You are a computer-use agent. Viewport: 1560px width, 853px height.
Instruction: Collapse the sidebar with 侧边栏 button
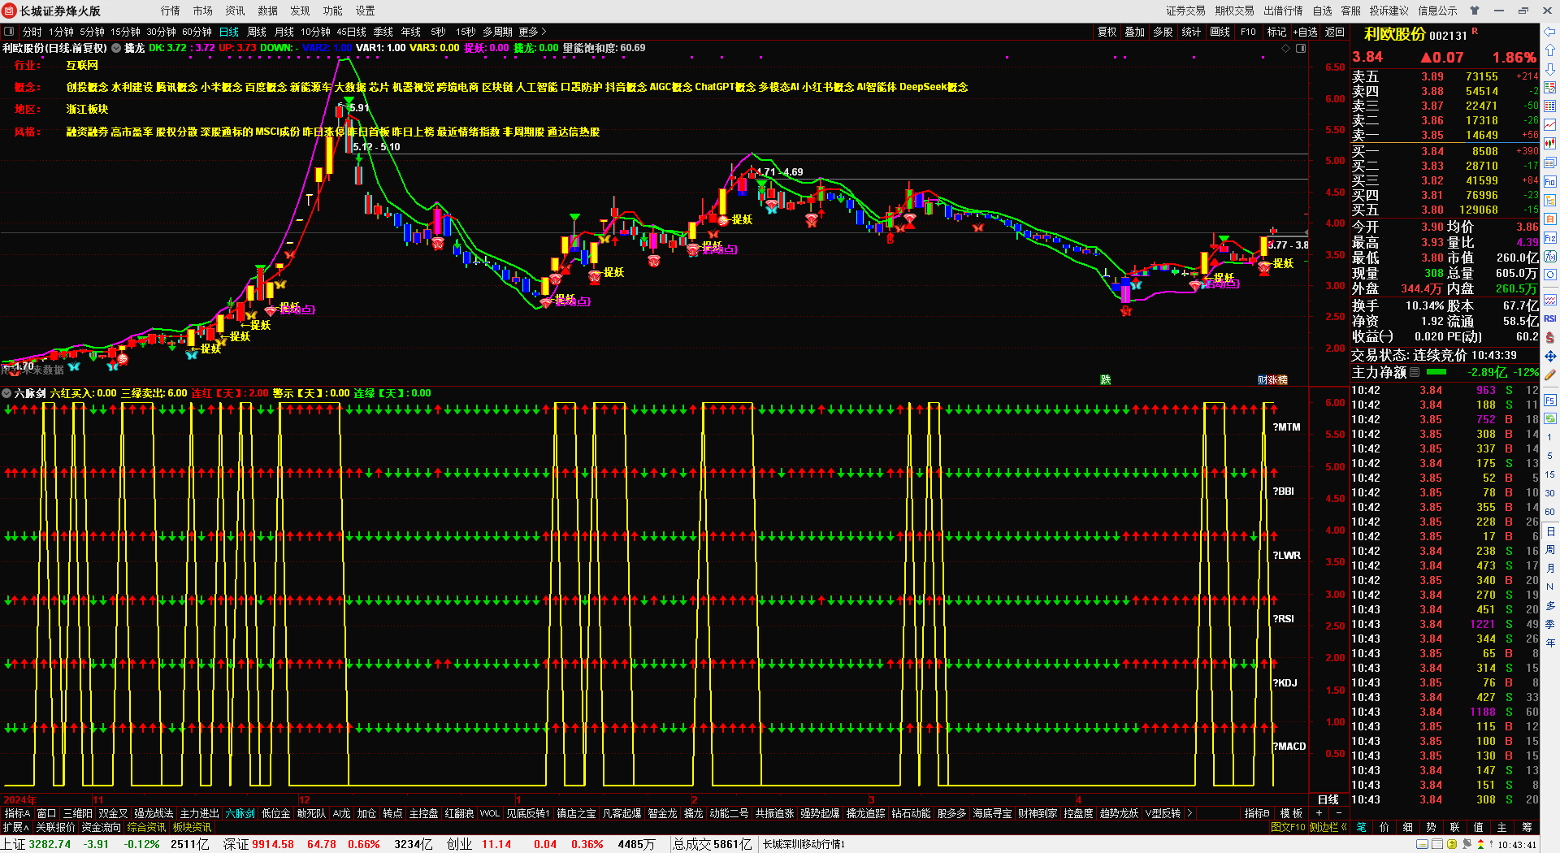pyautogui.click(x=1328, y=827)
